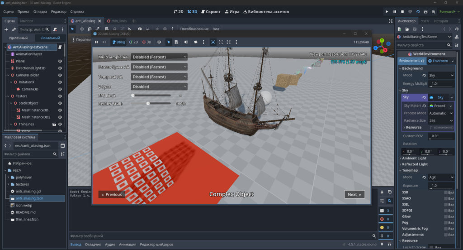The width and height of the screenshot is (463, 250).
Task: Add a new node with the plus icon
Action: click(6, 29)
